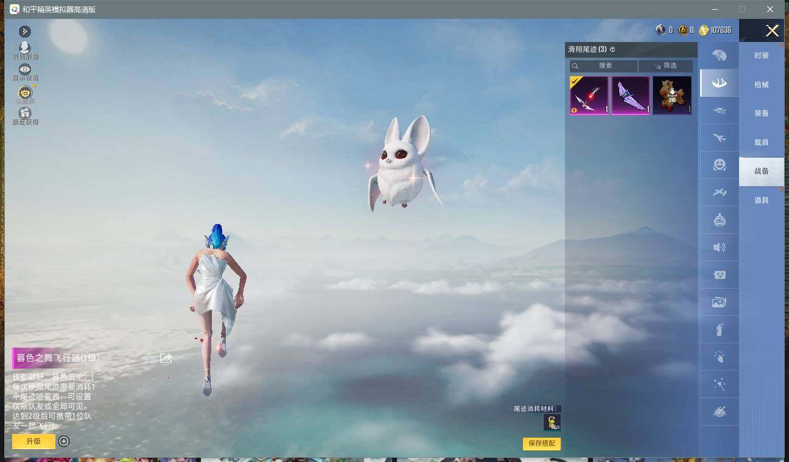The width and height of the screenshot is (789, 462).
Task: Open the spray can graffiti category
Action: tap(719, 329)
